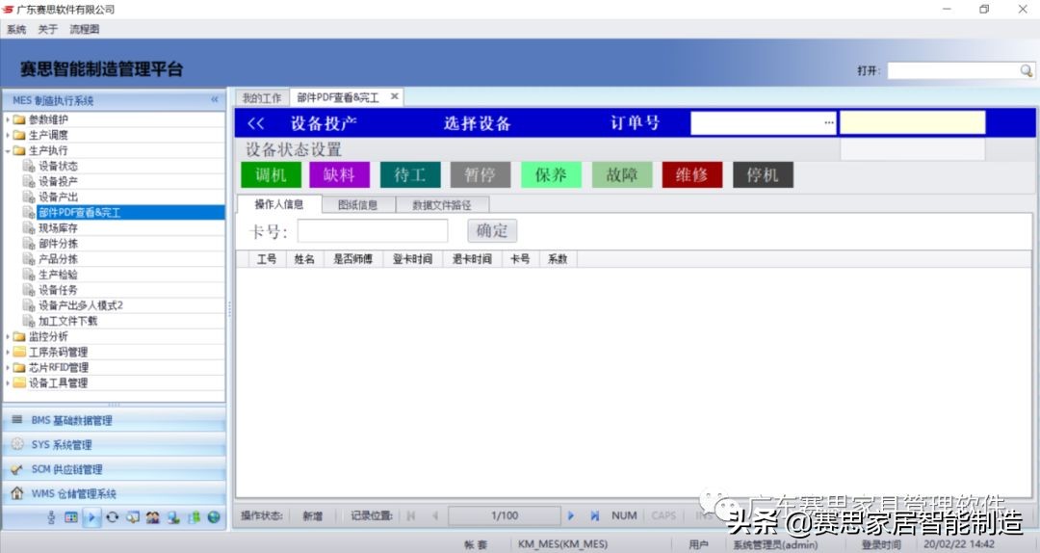
Task: Collapse the MES 制造执行系统 panel
Action: [x=214, y=99]
